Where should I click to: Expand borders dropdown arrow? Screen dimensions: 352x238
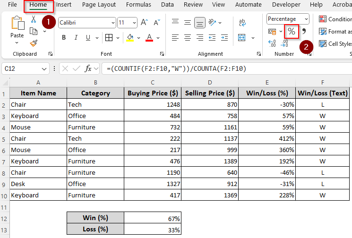point(118,38)
